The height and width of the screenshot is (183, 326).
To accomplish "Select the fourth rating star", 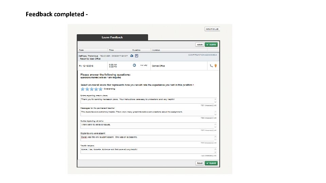I will click(96, 89).
